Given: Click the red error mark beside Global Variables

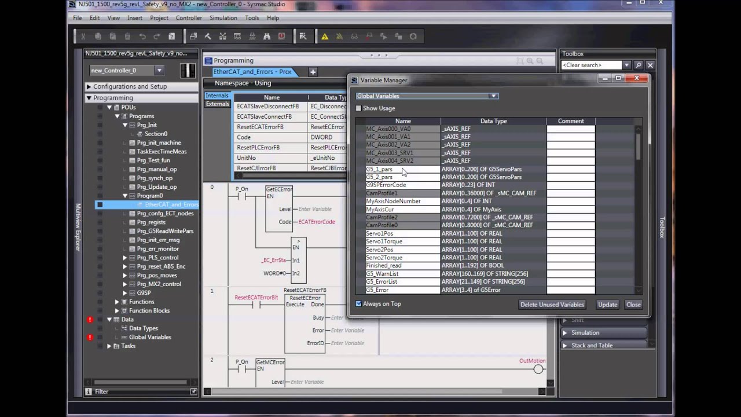Looking at the screenshot, I should 90,337.
